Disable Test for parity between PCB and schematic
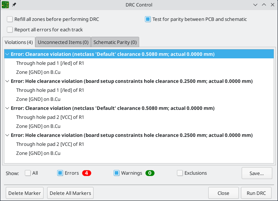 tap(148, 19)
